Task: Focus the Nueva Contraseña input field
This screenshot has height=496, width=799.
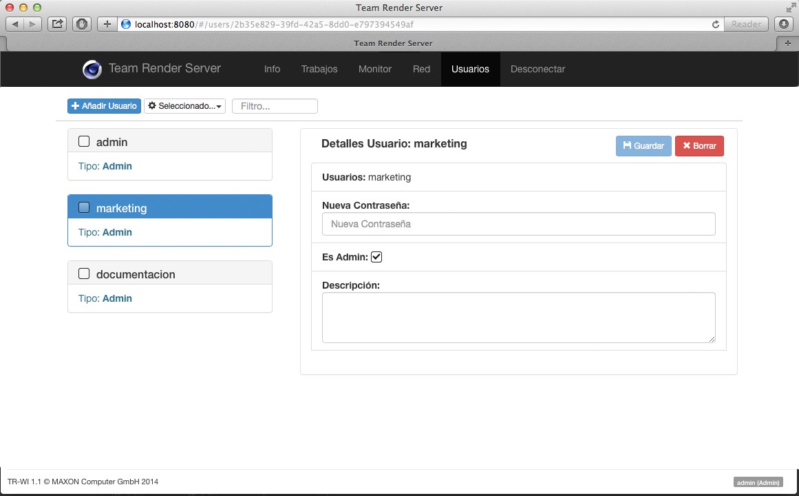Action: (x=518, y=224)
